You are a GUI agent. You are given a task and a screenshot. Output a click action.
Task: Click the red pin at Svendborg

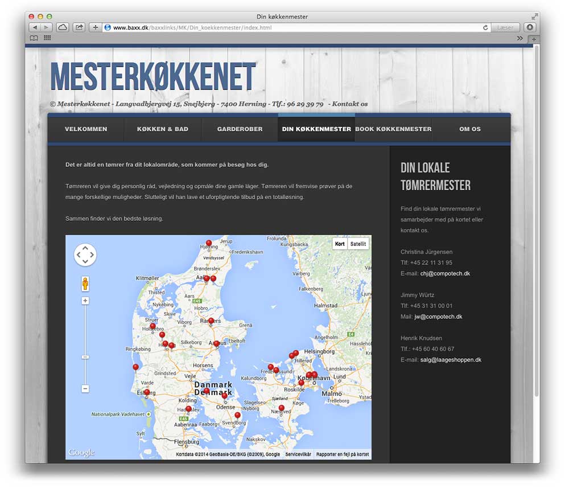[x=238, y=416]
